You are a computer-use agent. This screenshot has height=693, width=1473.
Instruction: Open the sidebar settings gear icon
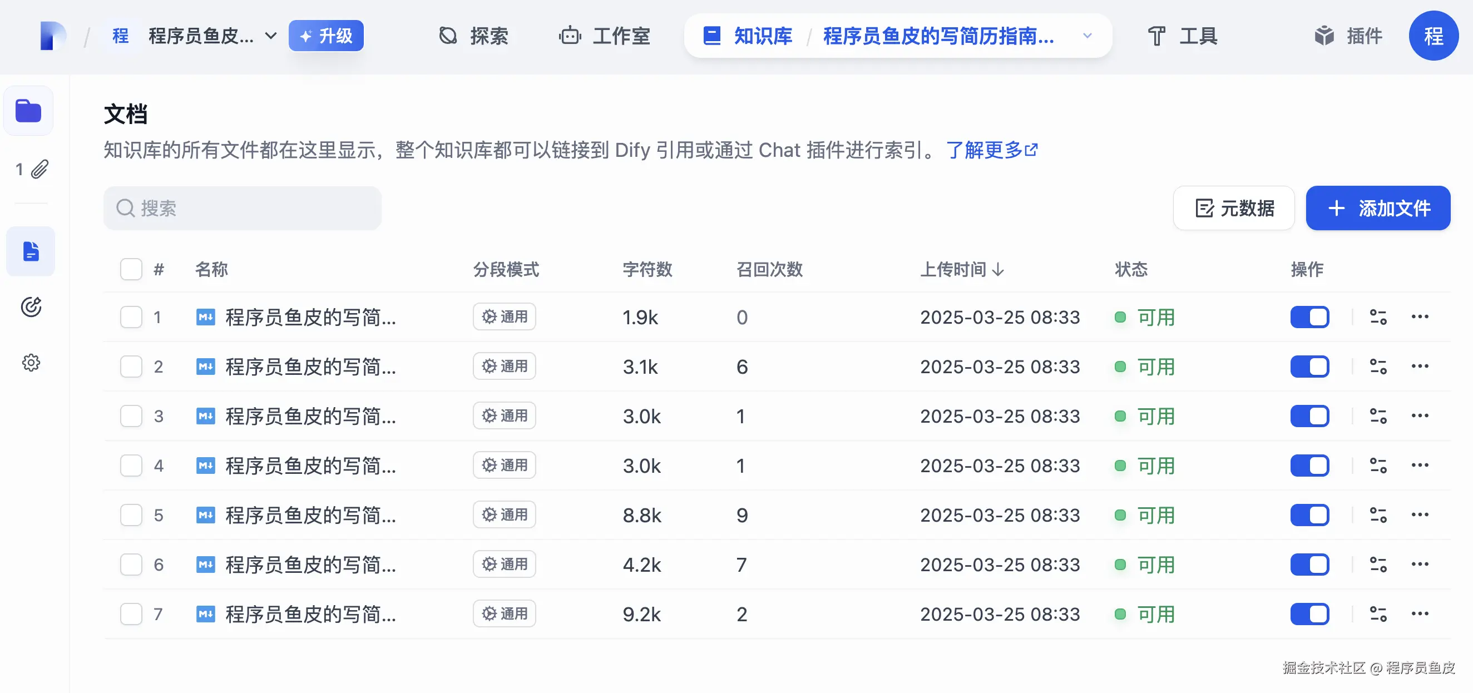[x=31, y=363]
